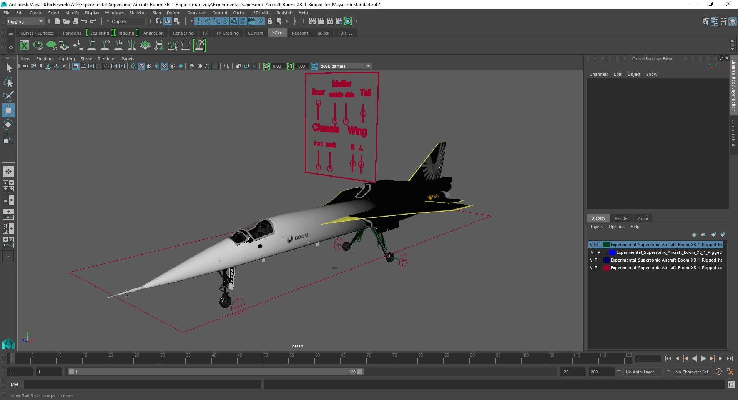Image resolution: width=738 pixels, height=400 pixels.
Task: Click green color swatch of first layer
Action: (x=607, y=245)
